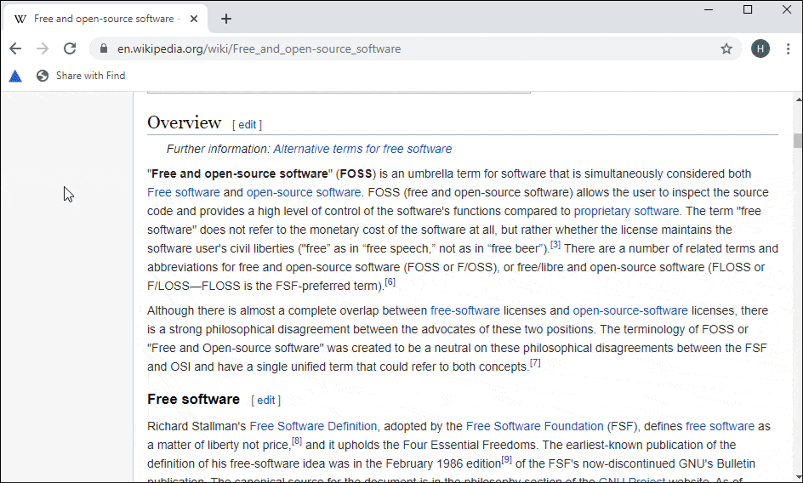Reload the Wikipedia page

click(70, 48)
